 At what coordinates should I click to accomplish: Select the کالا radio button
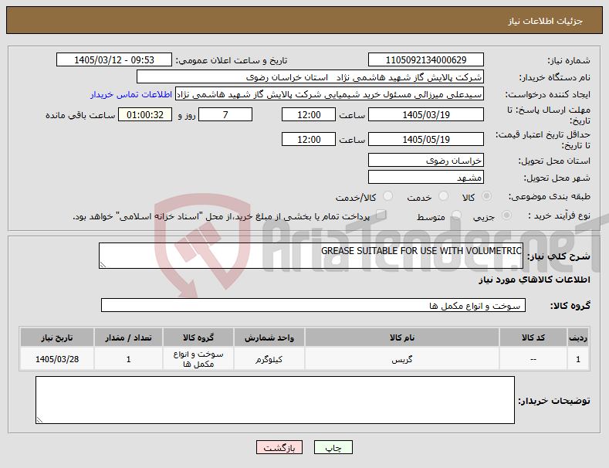[x=486, y=196]
